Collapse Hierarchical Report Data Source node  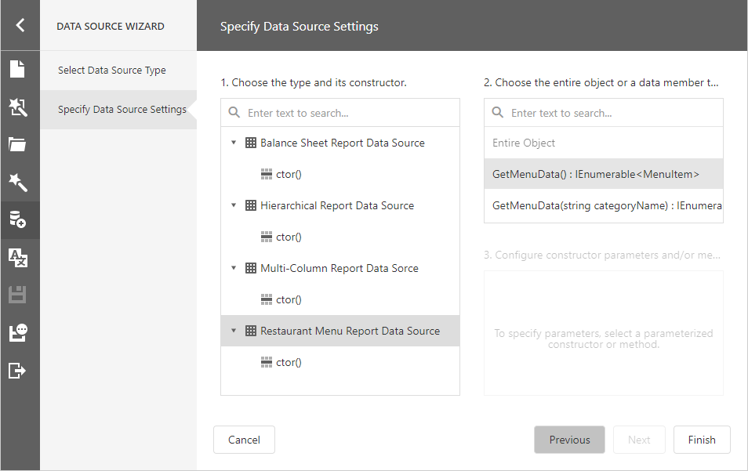click(234, 205)
